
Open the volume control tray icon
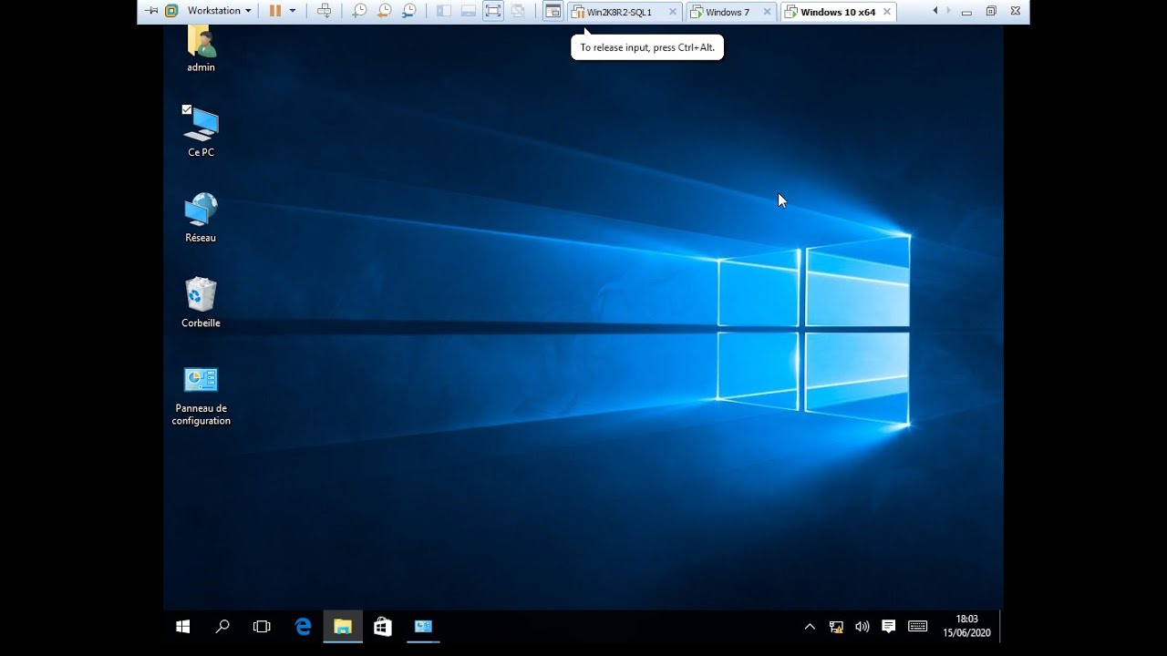point(862,627)
